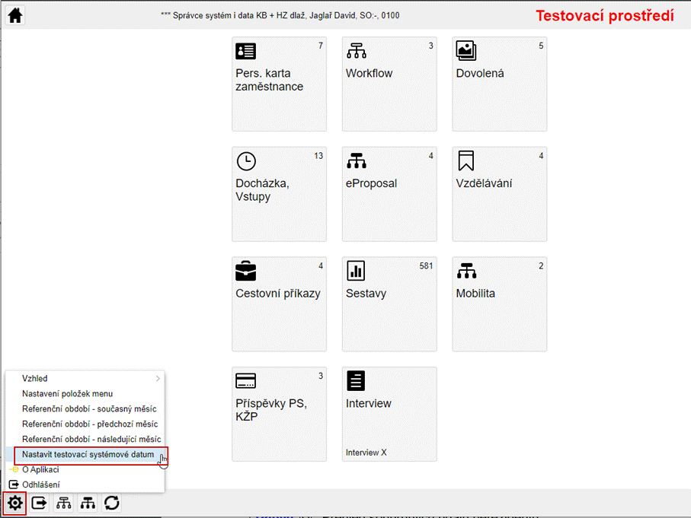Viewport: 691px width, 518px height.
Task: Open the Docházka, Vstupy clock tile
Action: pyautogui.click(x=279, y=194)
